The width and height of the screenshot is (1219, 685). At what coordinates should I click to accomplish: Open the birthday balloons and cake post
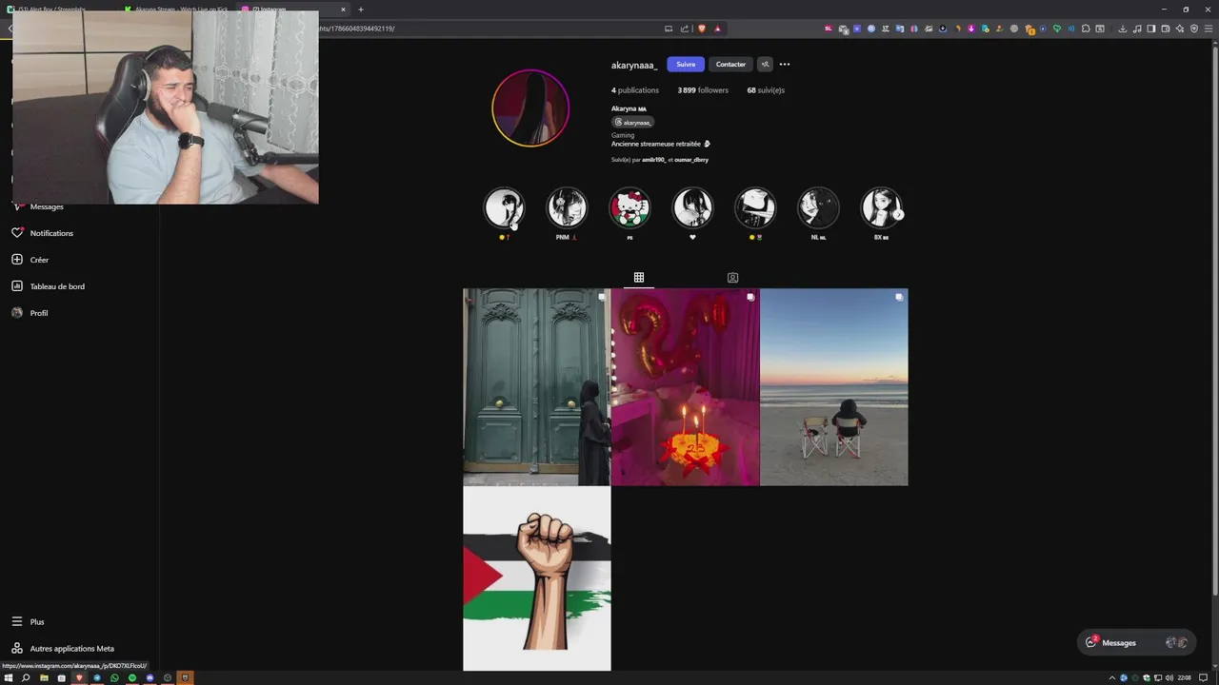pyautogui.click(x=686, y=387)
